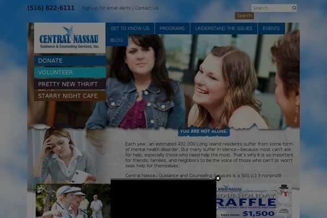Click the You Are Not Alone heading
Image resolution: width=327 pixels, height=218 pixels.
[x=204, y=131]
